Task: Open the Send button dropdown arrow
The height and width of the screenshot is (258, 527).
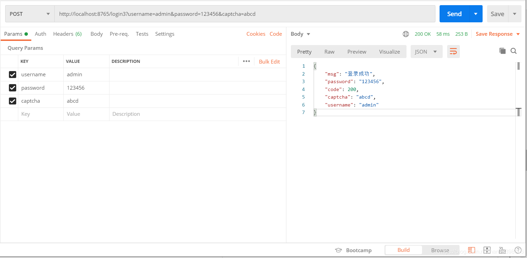Action: point(476,14)
